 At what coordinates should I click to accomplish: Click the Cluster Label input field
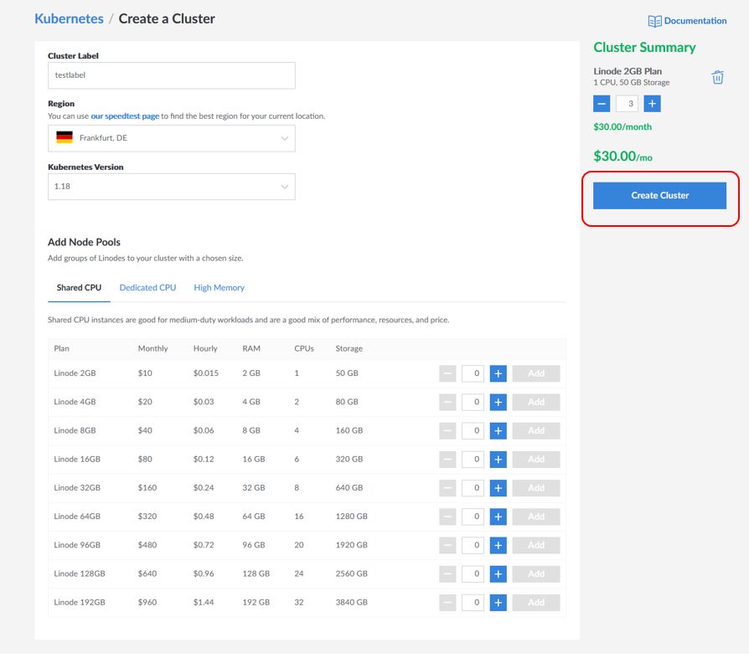pos(172,75)
